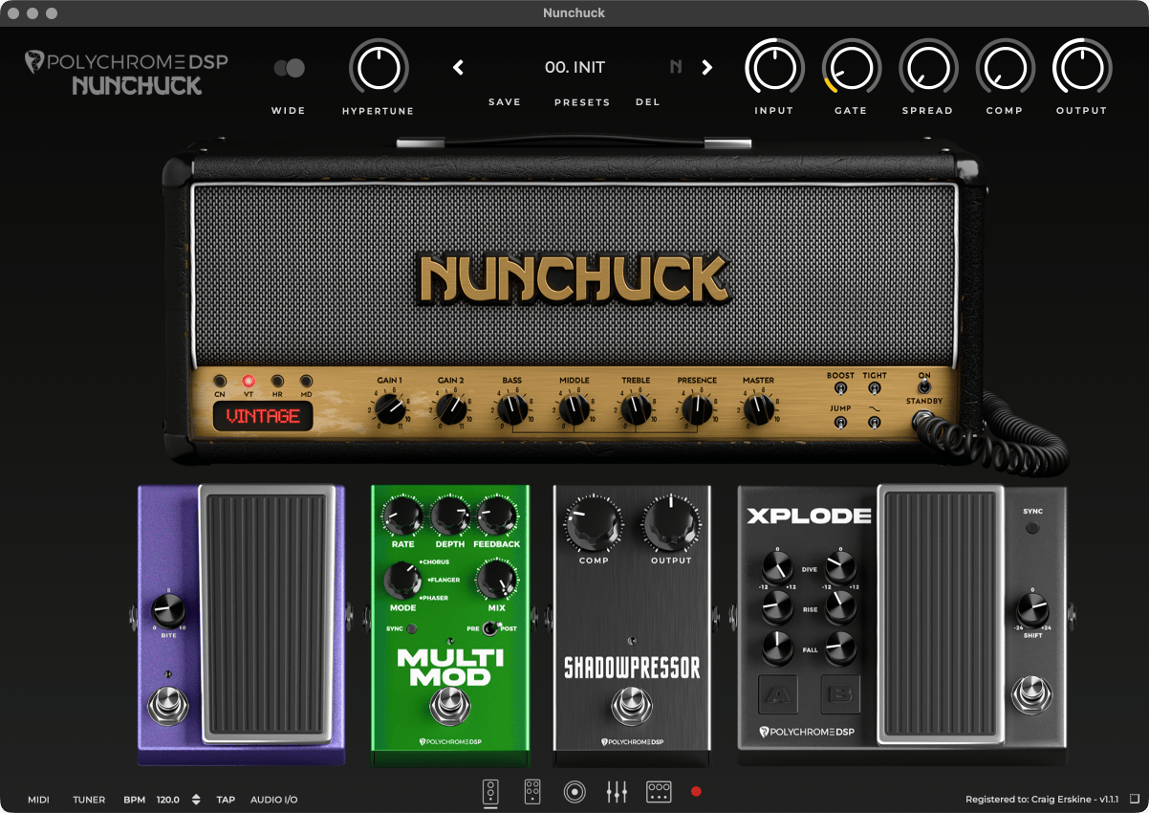Open the EQ faders section icon
This screenshot has height=813, width=1149.
pos(617,792)
